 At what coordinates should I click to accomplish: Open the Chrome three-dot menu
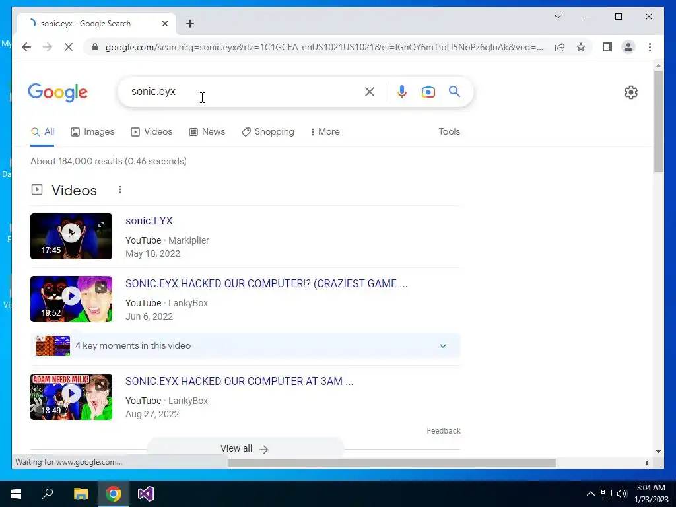[650, 47]
